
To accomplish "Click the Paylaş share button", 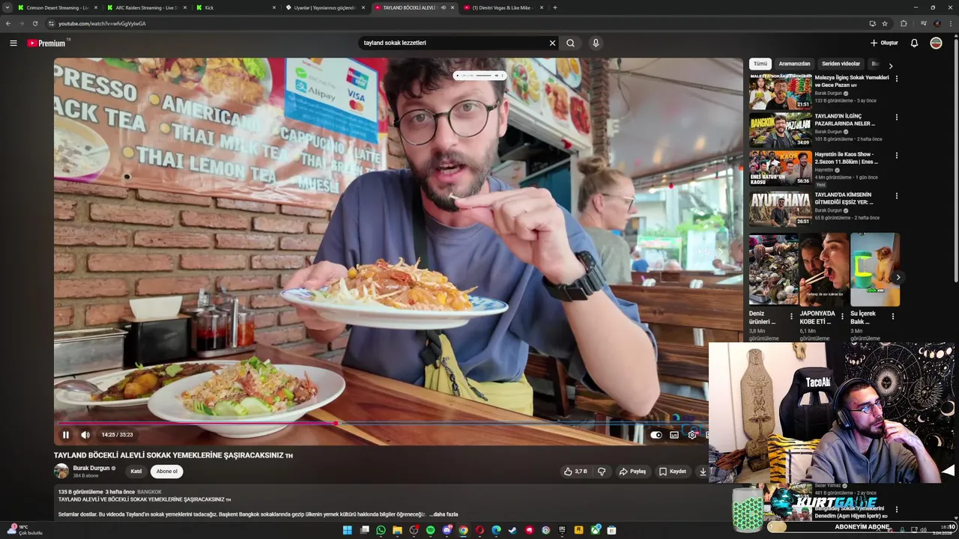I will [632, 472].
